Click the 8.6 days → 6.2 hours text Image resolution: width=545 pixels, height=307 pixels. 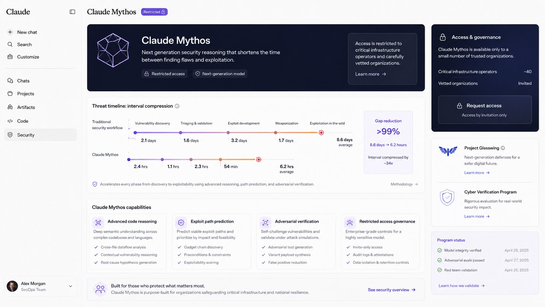pyautogui.click(x=388, y=145)
